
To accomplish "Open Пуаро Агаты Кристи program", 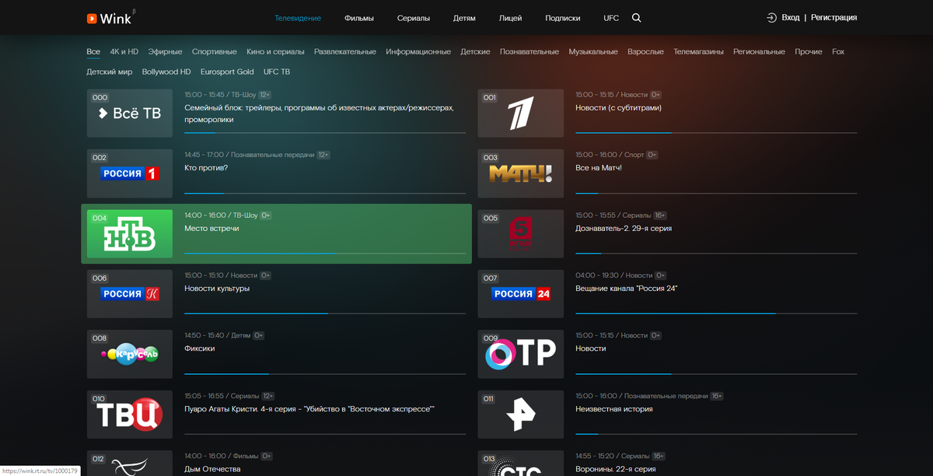I will click(309, 409).
